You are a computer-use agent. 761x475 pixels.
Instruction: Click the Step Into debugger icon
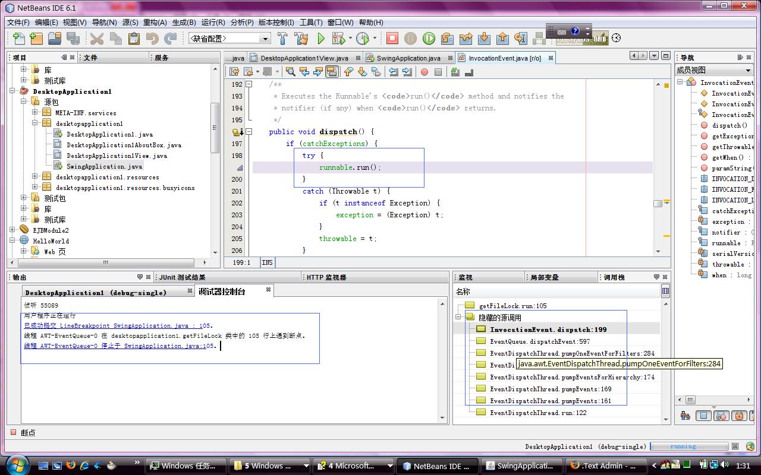pos(484,39)
